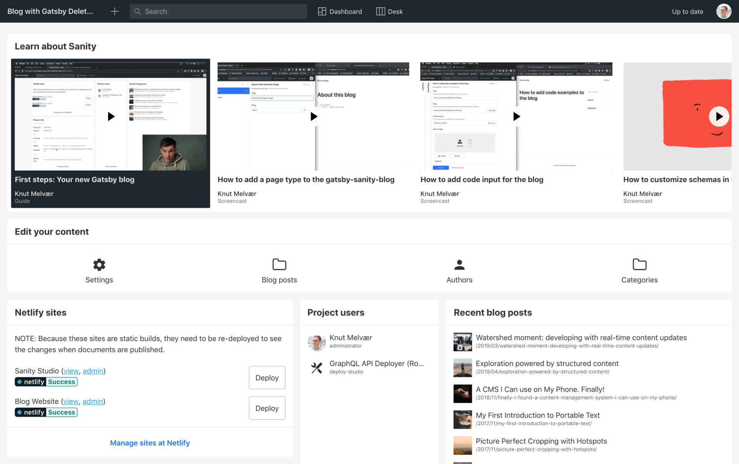Image resolution: width=739 pixels, height=464 pixels.
Task: Switch to the Desk tab
Action: point(390,12)
